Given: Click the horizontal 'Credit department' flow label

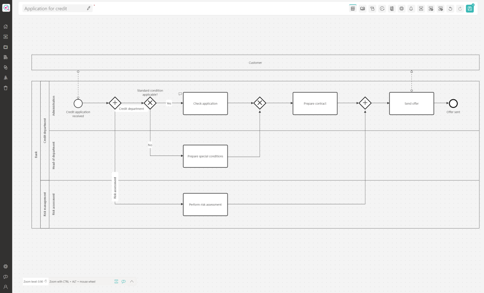Looking at the screenshot, I should point(132,108).
